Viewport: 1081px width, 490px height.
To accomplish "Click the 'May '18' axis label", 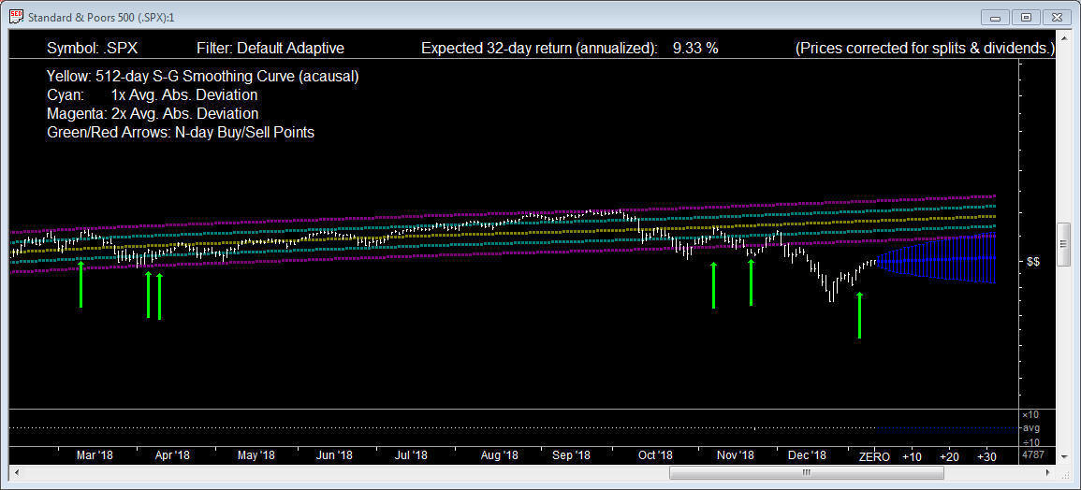I will coord(256,455).
